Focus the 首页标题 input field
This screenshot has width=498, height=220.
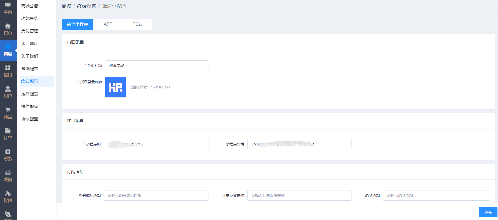click(x=156, y=66)
